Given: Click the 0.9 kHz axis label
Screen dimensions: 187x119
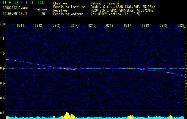Looking at the screenshot, I should tap(2, 68).
